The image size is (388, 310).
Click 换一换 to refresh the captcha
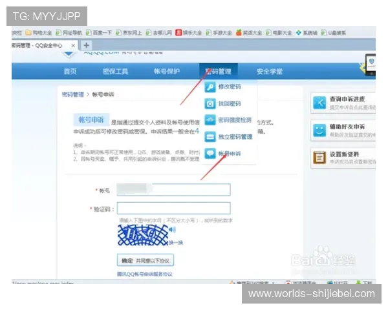point(176,243)
